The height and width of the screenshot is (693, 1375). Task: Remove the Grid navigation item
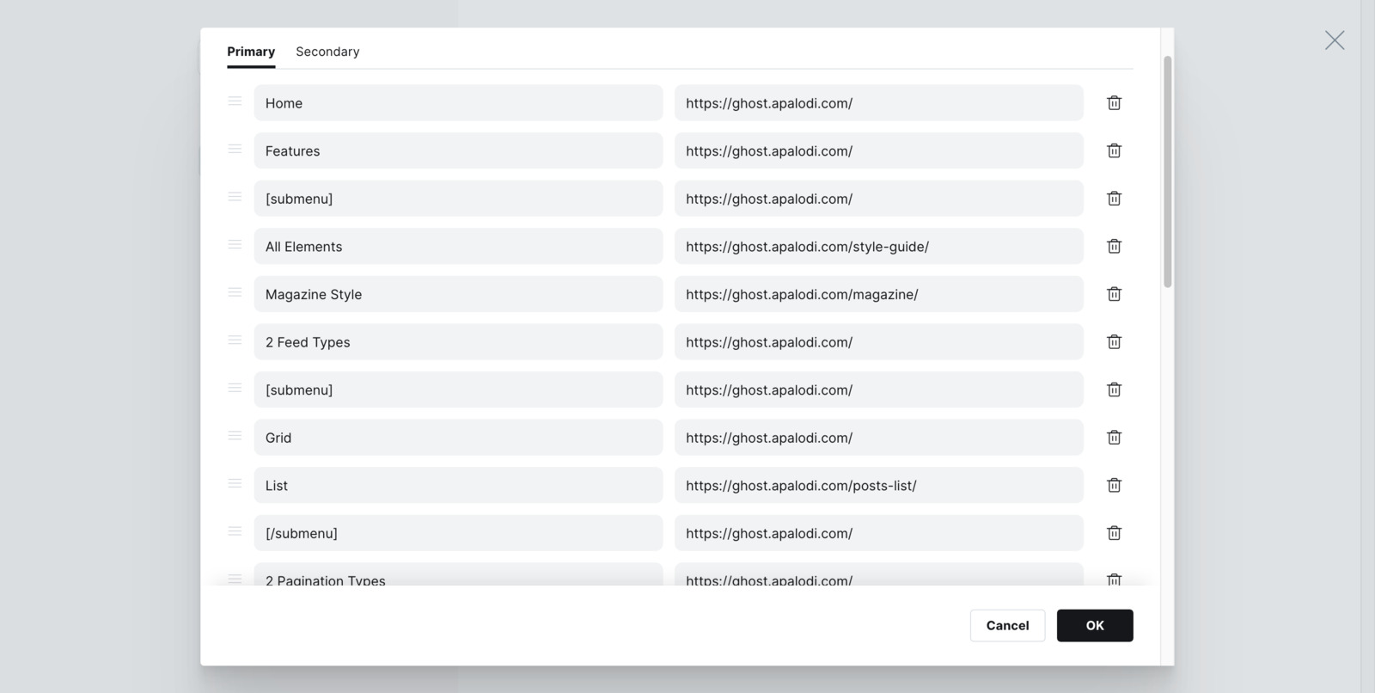click(1114, 438)
